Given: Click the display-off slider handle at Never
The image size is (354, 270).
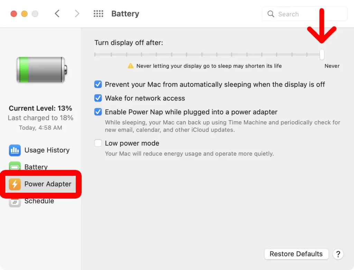Looking at the screenshot, I should coord(322,55).
